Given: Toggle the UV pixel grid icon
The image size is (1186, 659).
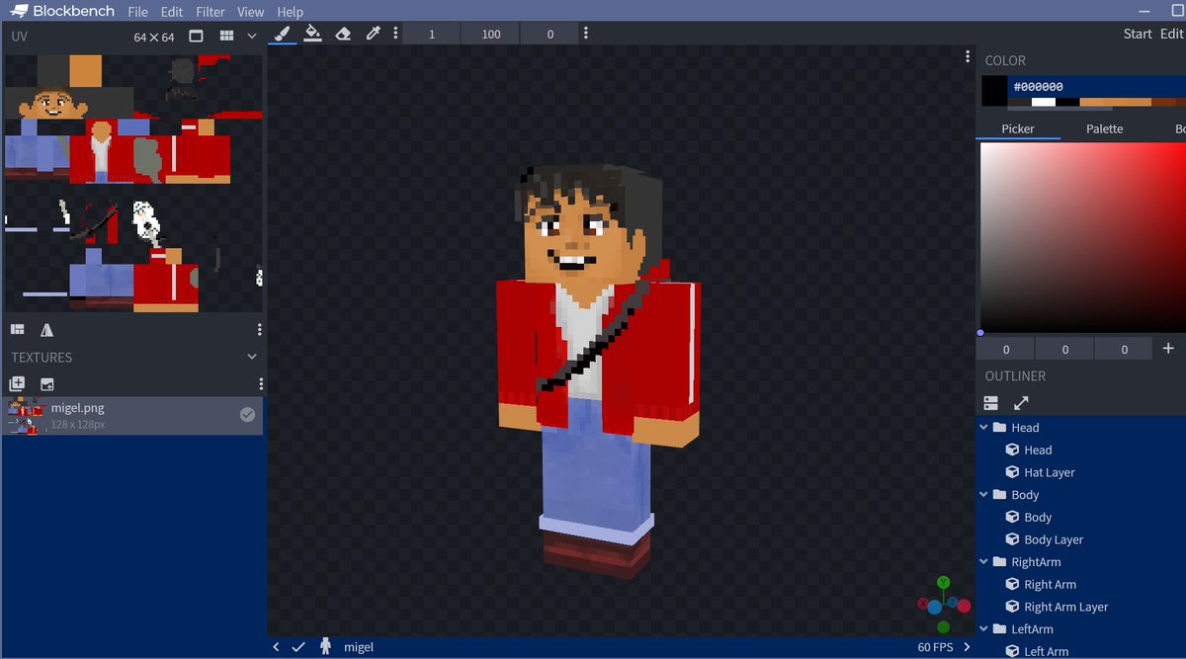Looking at the screenshot, I should coord(226,36).
